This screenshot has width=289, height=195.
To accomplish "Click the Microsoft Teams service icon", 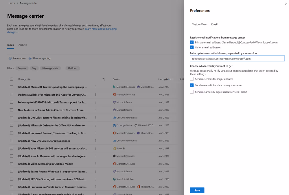I will (114, 102).
